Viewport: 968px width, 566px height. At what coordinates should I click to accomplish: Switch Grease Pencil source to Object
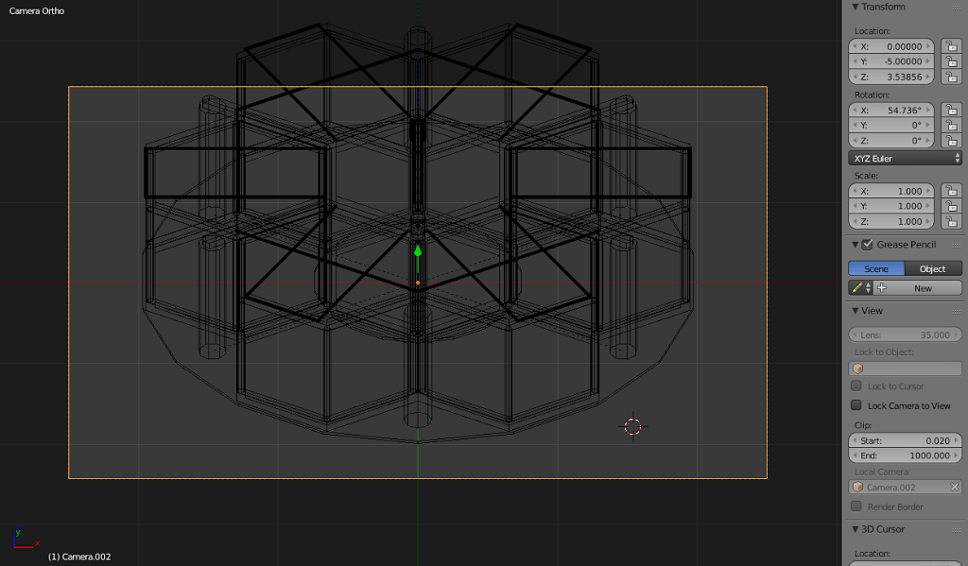(x=933, y=269)
